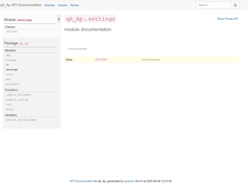Image resolution: width=248 pixels, height=186 pixels.
Task: Open the pydoctor footer link
Action: [x=129, y=181]
